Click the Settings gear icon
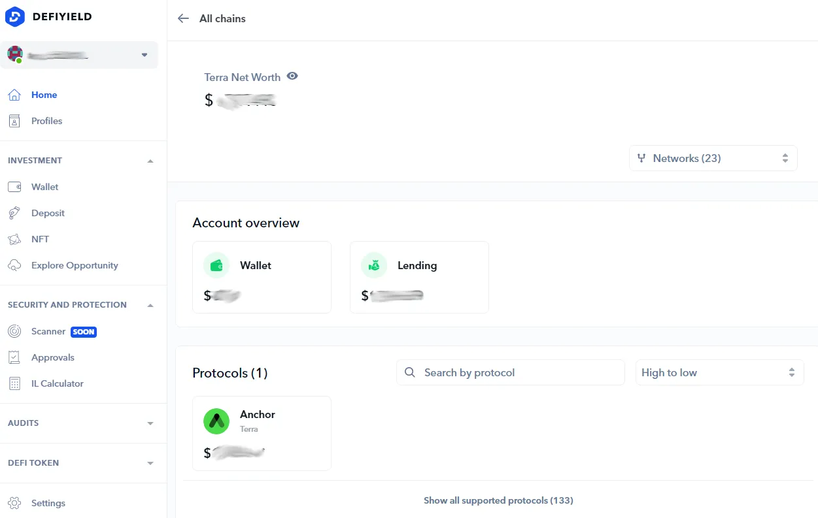 pos(14,503)
